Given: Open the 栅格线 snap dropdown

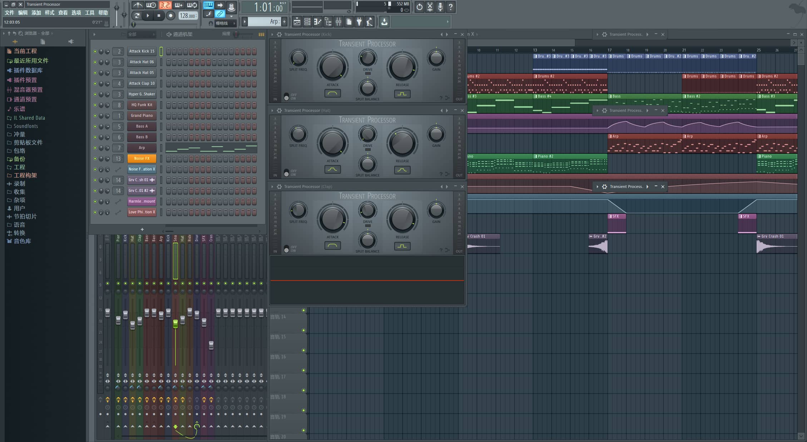Looking at the screenshot, I should click(x=225, y=23).
